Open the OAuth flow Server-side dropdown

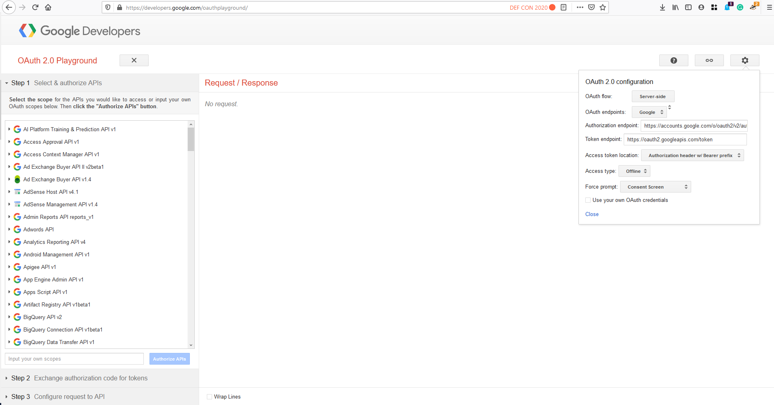coord(653,97)
